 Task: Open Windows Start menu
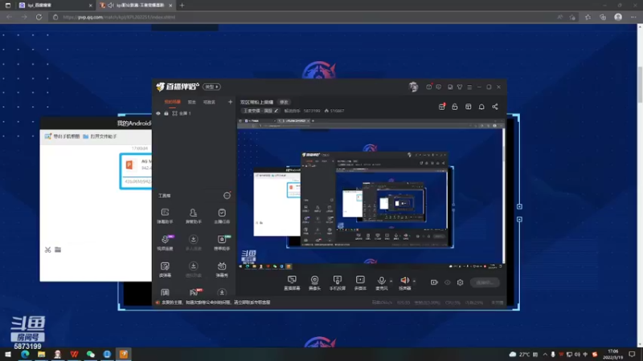click(x=8, y=354)
